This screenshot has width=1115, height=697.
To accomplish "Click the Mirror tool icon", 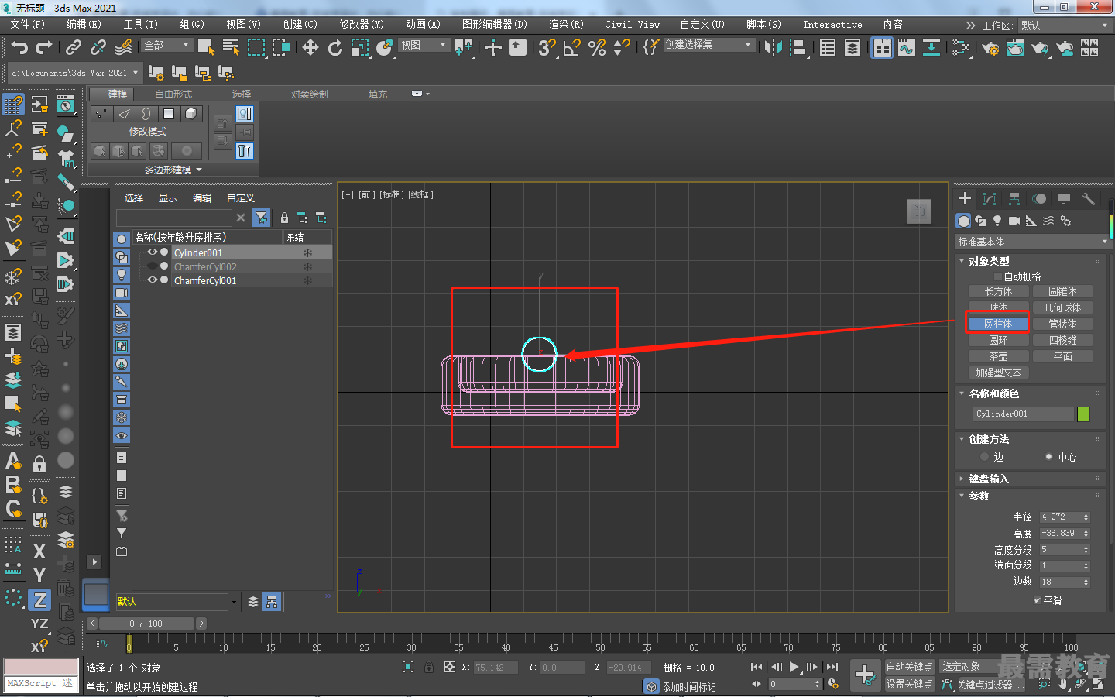I will point(773,48).
